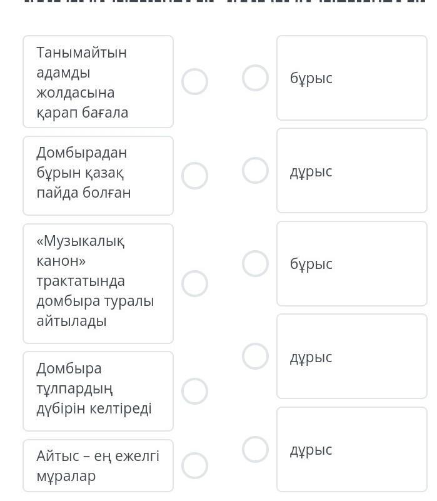
Task: Click the «Музыкалық канон» трактатында statement card
Action: pos(98,283)
